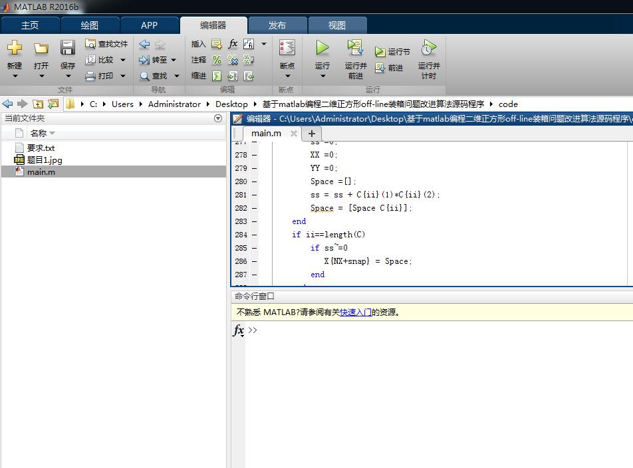Open the Save (保存) dropdown arrow
Screen dimensions: 633x468
[68, 76]
